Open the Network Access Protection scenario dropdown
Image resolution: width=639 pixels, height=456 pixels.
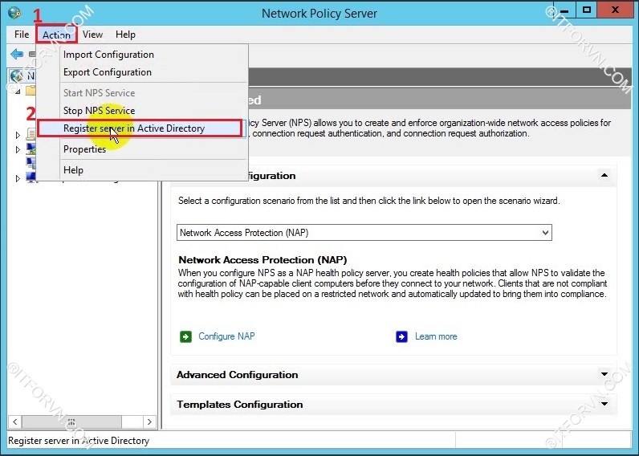point(545,233)
